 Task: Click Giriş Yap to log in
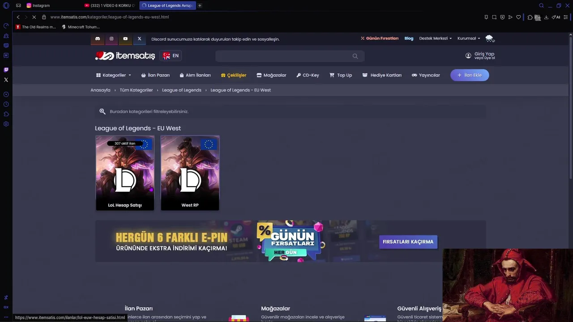[484, 54]
